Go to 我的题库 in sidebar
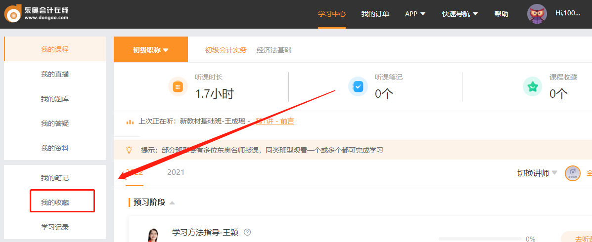Viewport: 592px width, 242px height. 55,99
